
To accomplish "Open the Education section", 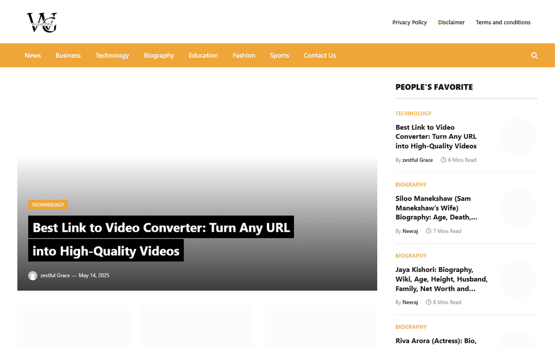I will 203,55.
